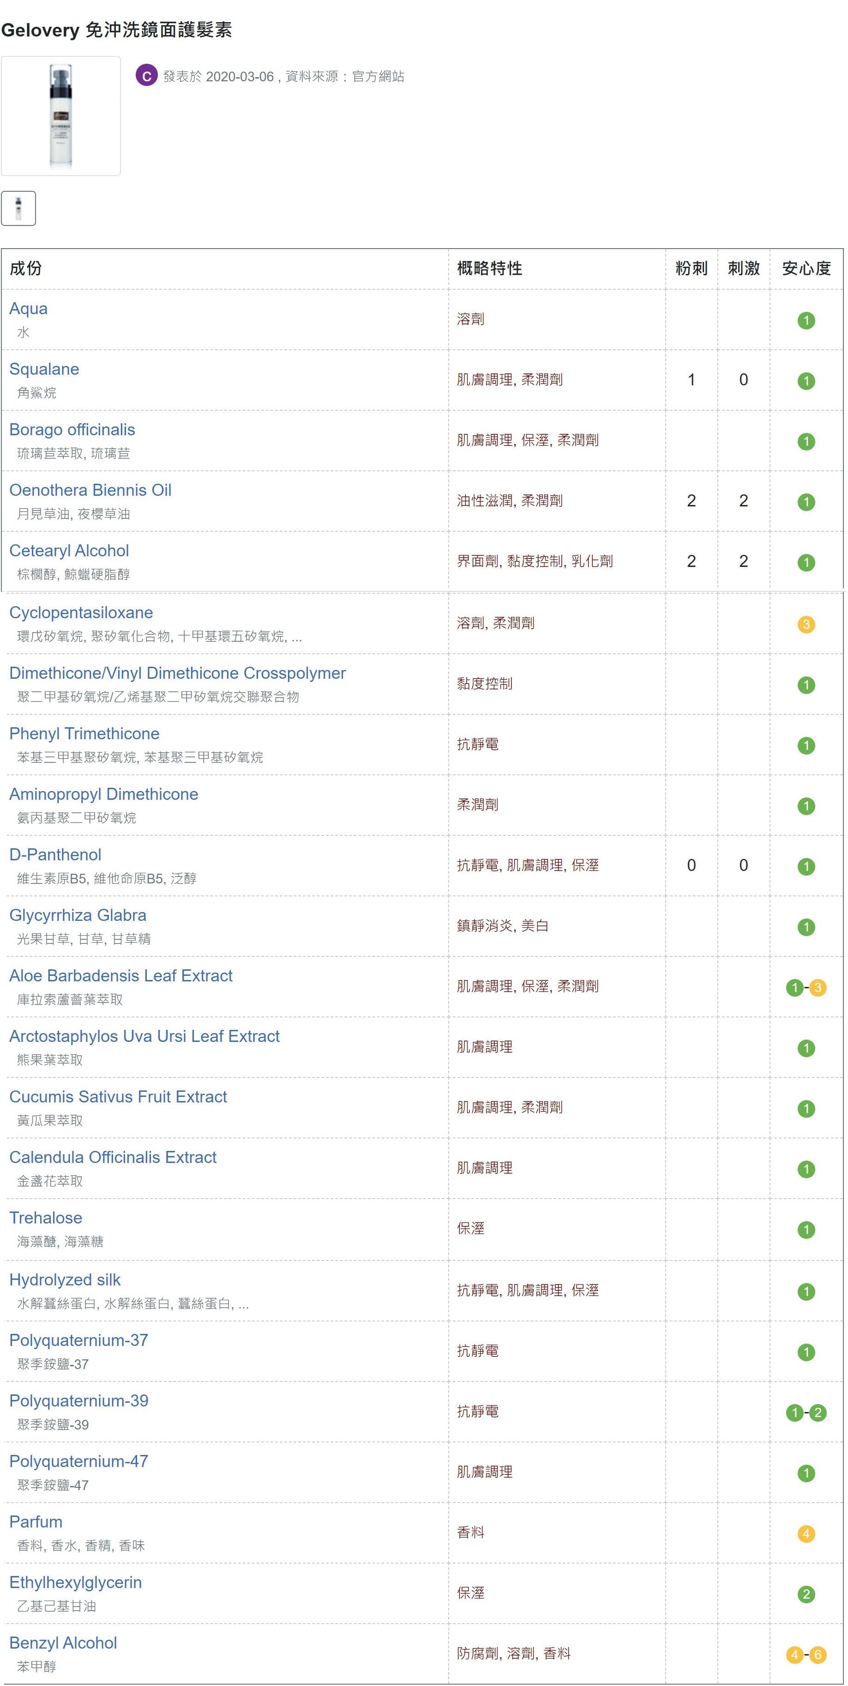Click the green safety badge for Aqua
The height and width of the screenshot is (1686, 848).
806,321
